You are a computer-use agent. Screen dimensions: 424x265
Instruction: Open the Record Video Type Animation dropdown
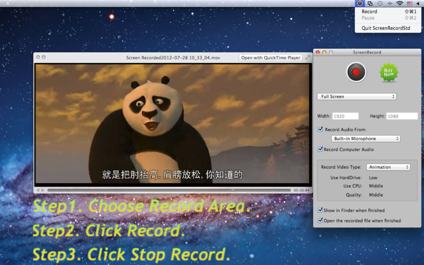click(x=388, y=167)
